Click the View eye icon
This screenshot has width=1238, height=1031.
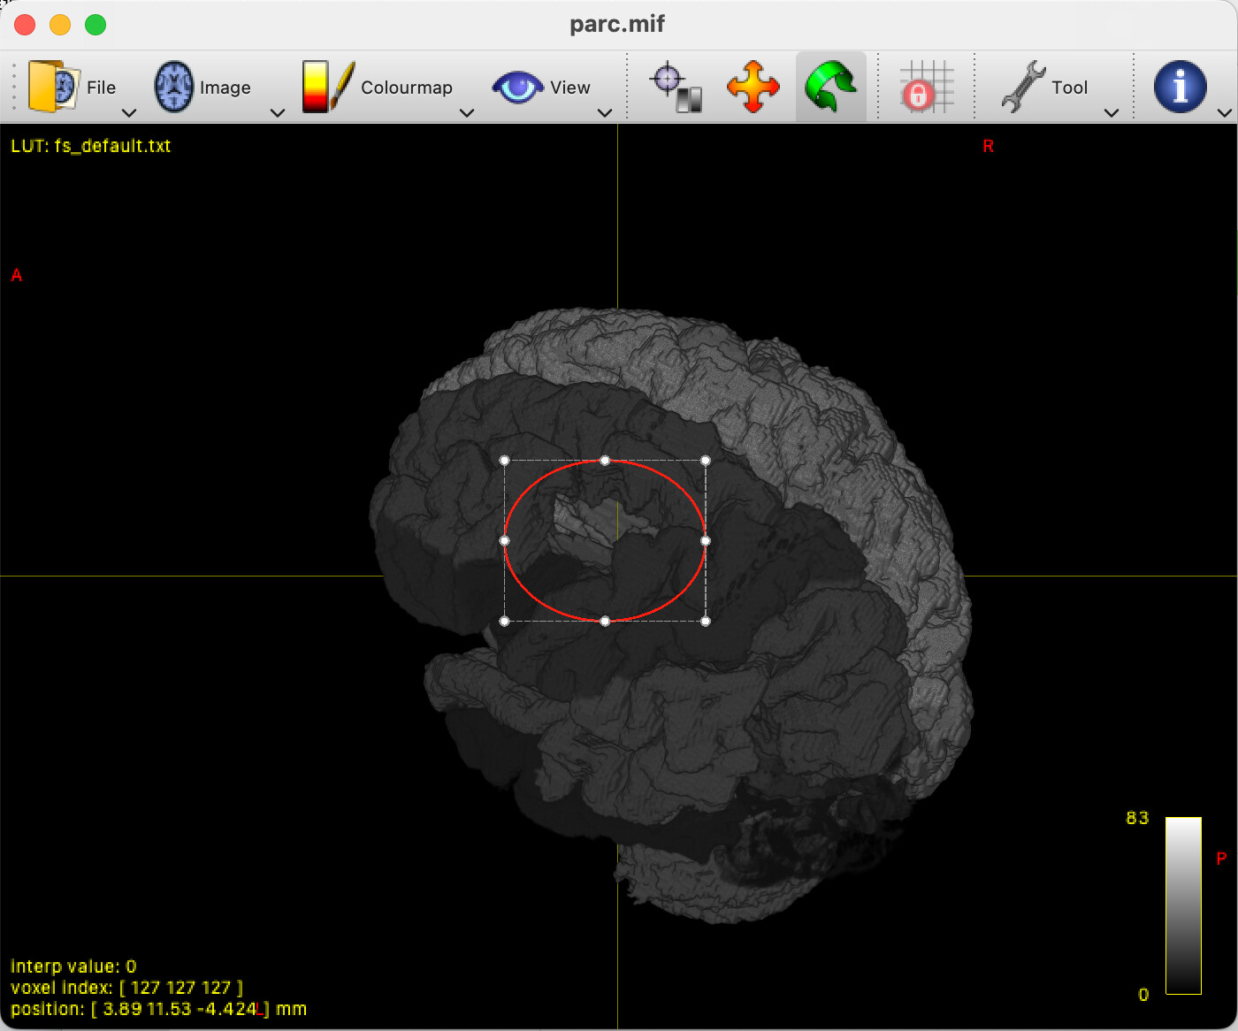pos(517,88)
